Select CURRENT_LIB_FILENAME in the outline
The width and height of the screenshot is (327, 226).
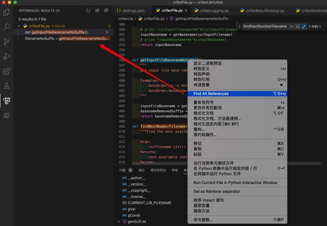[149, 203]
